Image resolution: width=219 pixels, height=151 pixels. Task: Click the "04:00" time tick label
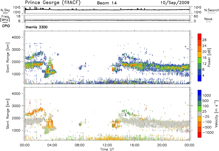52,145
